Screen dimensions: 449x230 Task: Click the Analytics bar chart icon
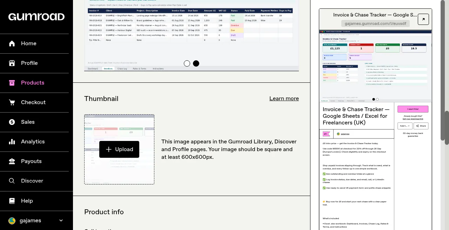[x=12, y=142]
